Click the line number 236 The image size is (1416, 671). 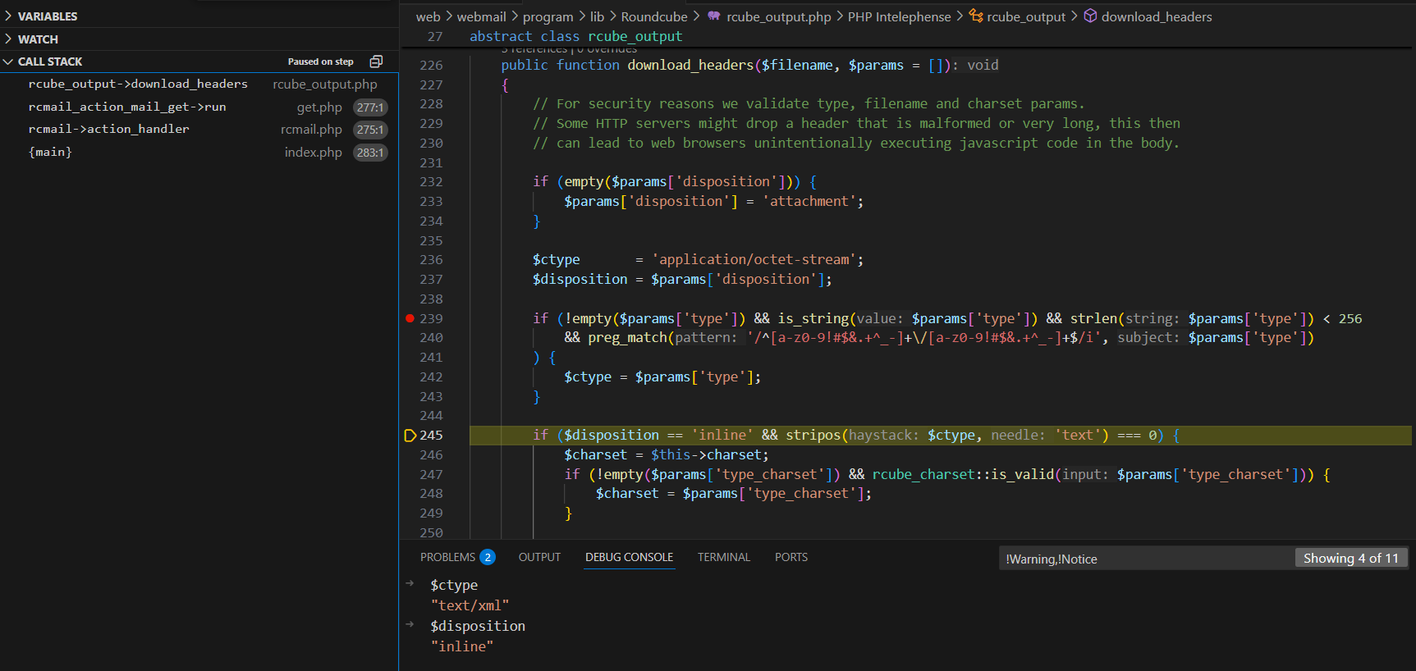click(431, 259)
